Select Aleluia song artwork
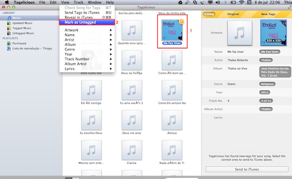Image resolution: width=292 pixels, height=179 pixels. tap(172, 120)
